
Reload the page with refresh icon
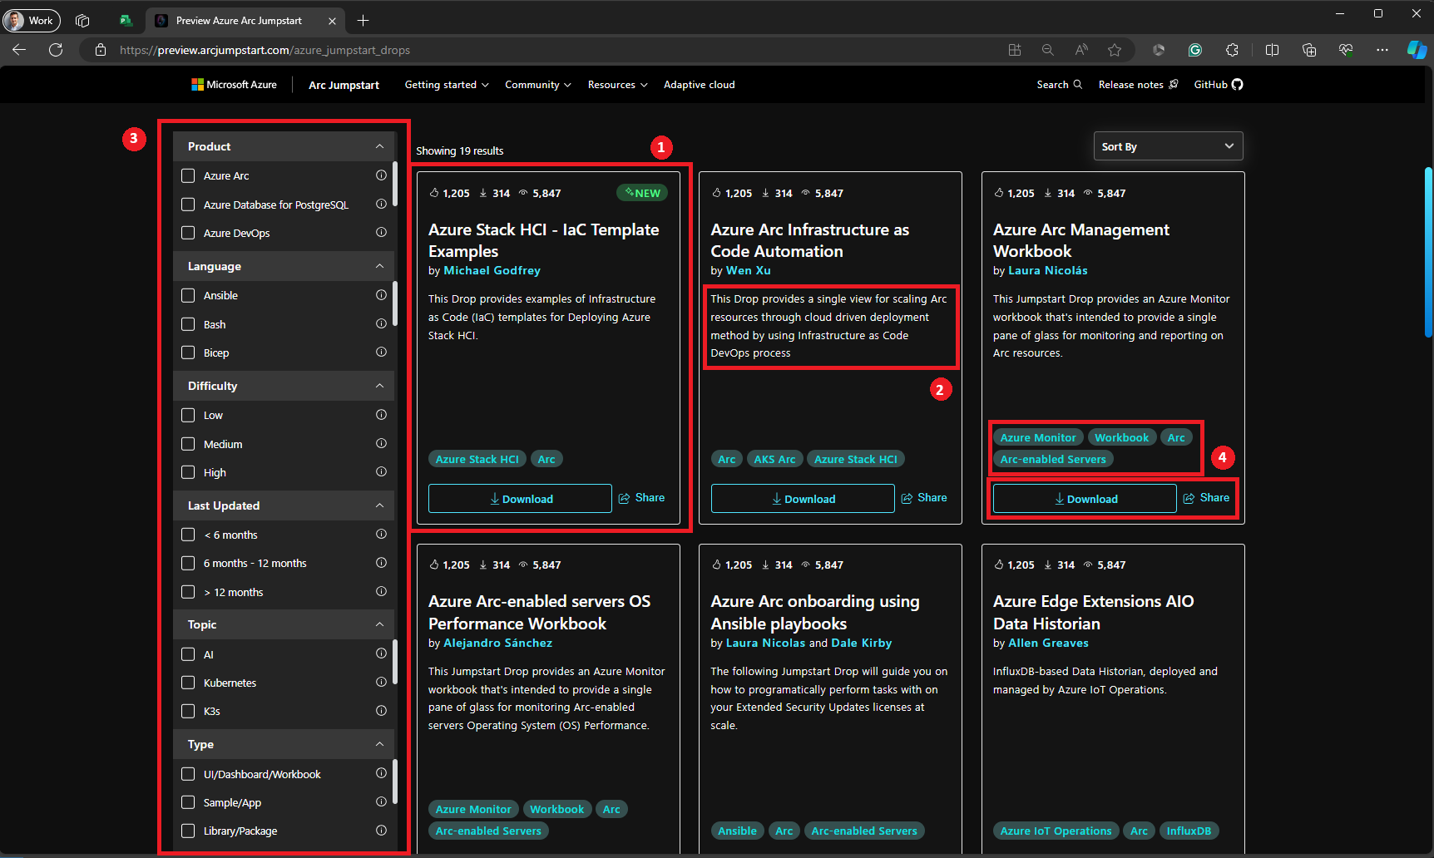click(56, 50)
